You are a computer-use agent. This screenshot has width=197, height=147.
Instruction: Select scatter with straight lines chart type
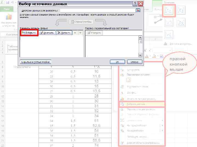[169, 35]
